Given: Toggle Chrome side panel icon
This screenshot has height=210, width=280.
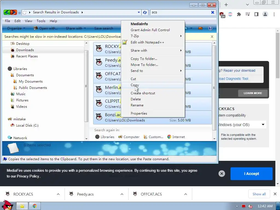Looking at the screenshot, I should click(256, 14).
